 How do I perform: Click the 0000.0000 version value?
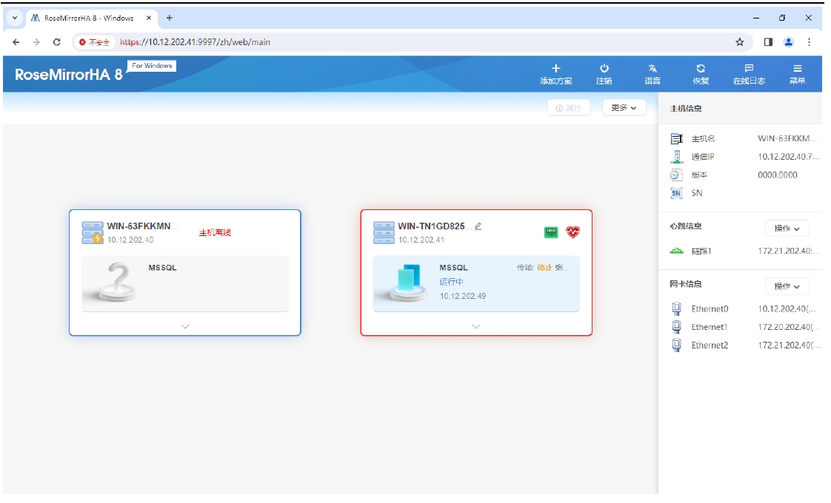click(778, 175)
